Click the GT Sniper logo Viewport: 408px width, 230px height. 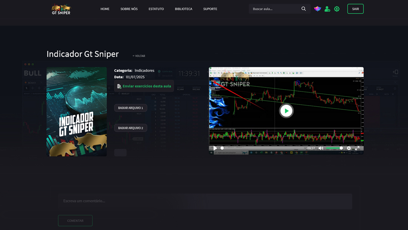click(61, 9)
